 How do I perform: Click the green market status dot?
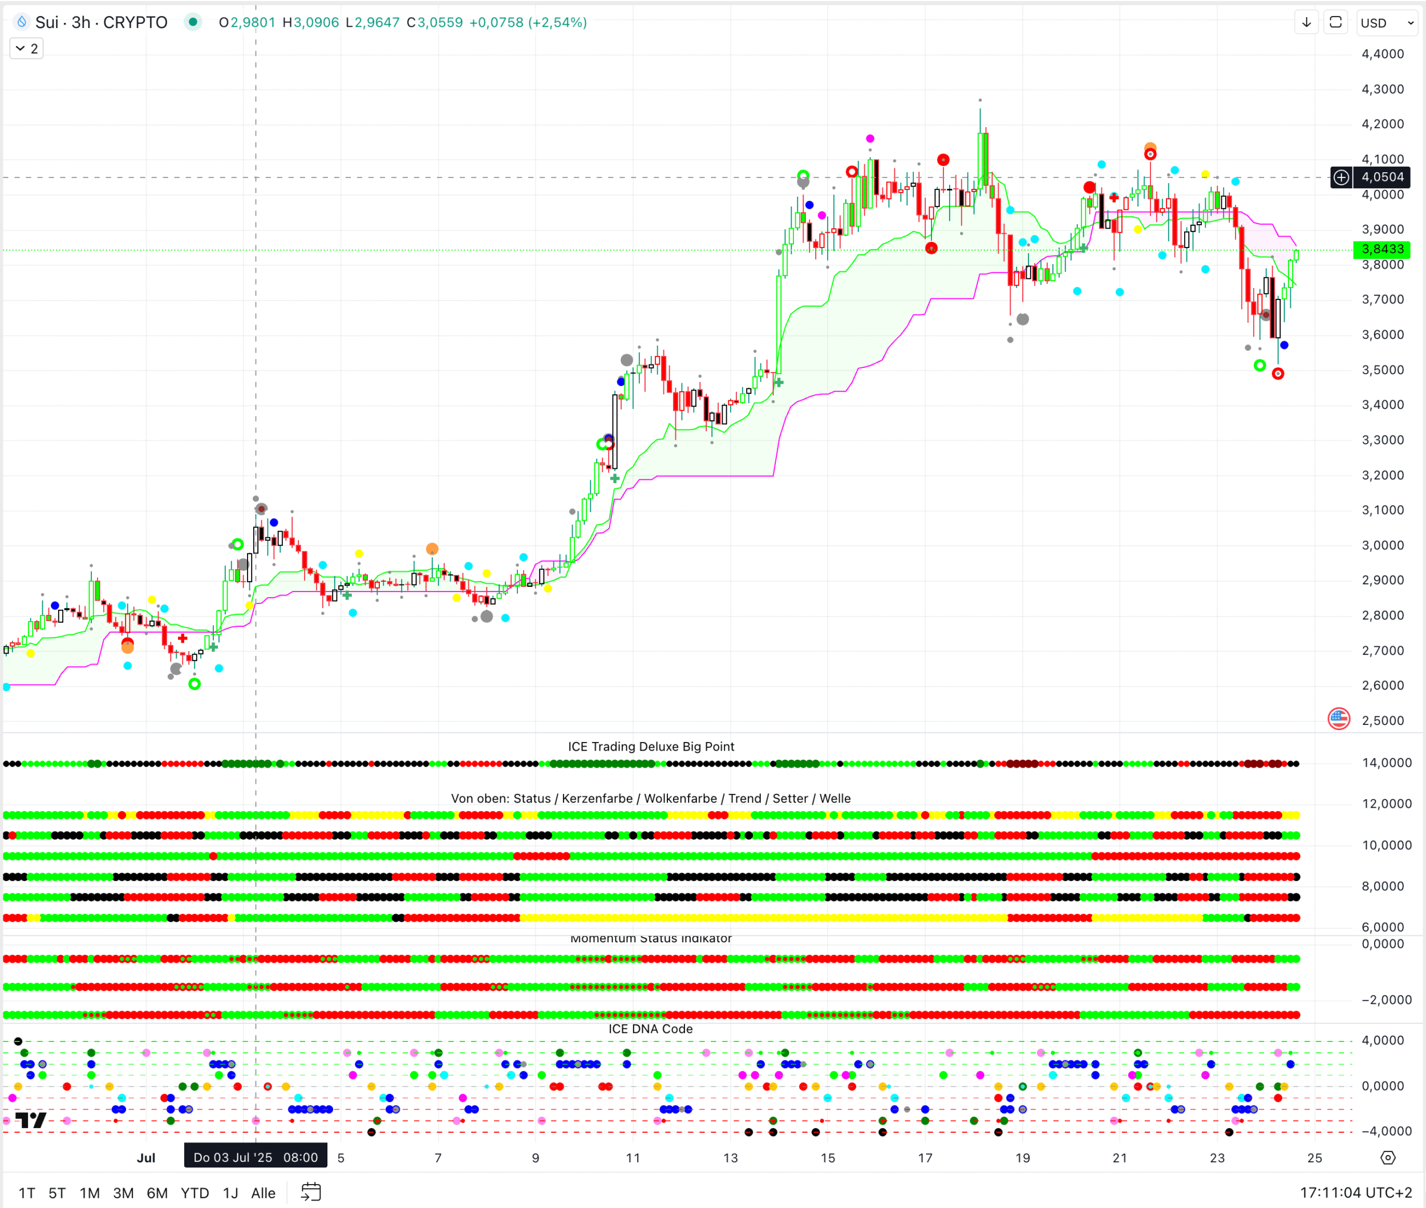tap(193, 22)
